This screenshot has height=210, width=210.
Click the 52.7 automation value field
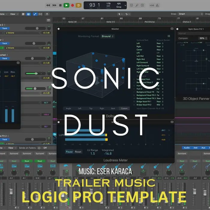coord(46,103)
